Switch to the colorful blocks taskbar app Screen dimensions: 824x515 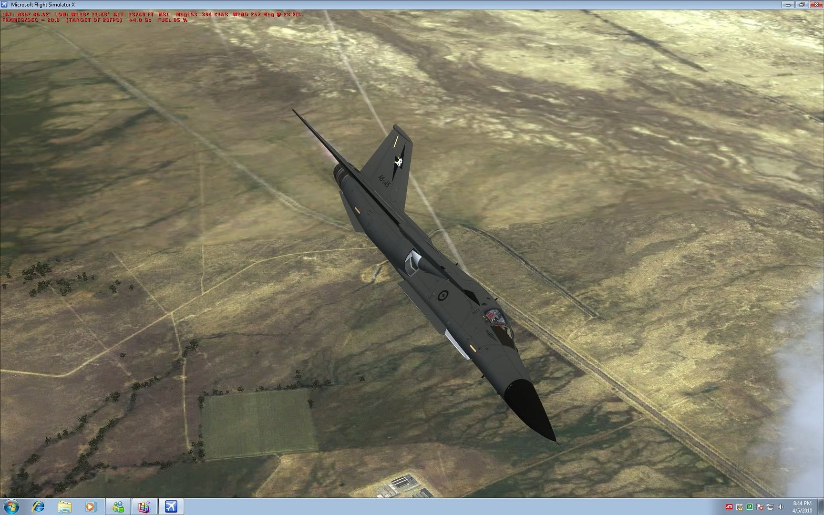(x=144, y=506)
